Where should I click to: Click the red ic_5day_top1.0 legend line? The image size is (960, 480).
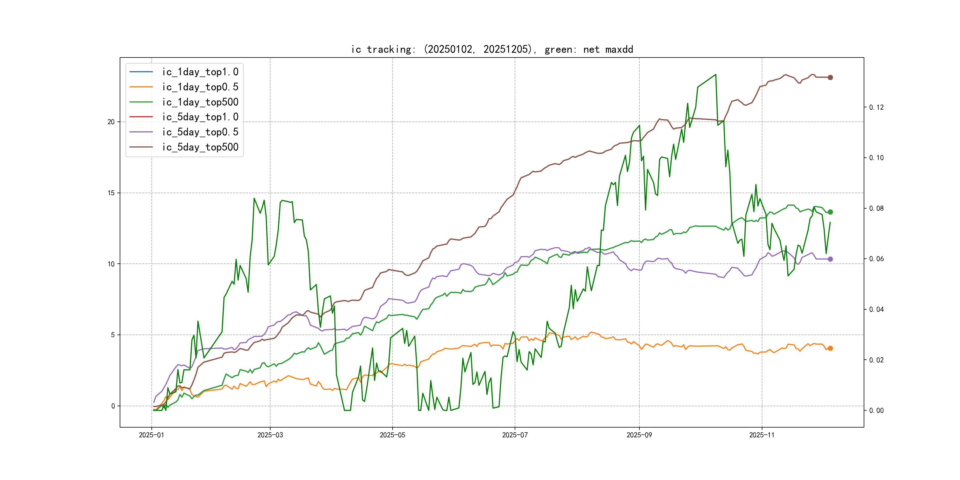141,117
